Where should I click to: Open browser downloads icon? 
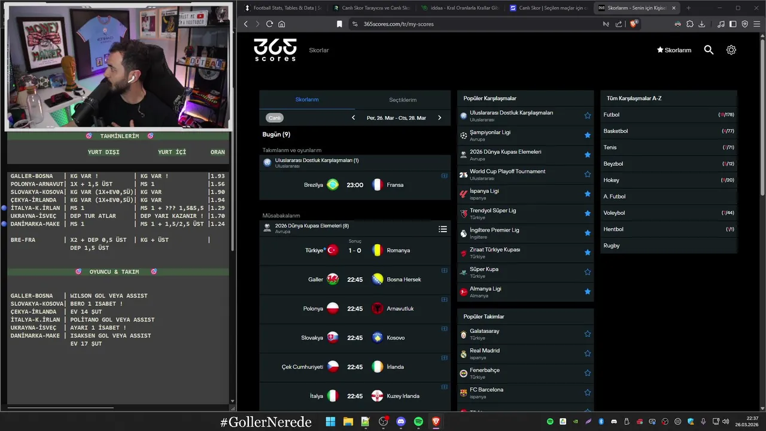(x=702, y=24)
